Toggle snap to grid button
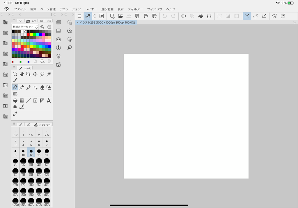The height and width of the screenshot is (208, 298). 264,16
